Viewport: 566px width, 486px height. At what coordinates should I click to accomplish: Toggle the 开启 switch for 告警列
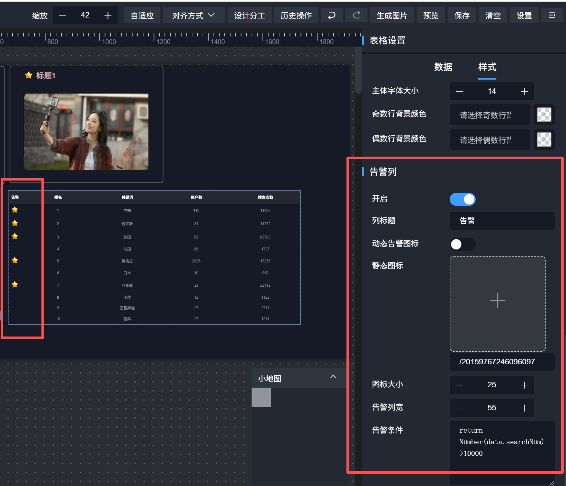pyautogui.click(x=463, y=199)
